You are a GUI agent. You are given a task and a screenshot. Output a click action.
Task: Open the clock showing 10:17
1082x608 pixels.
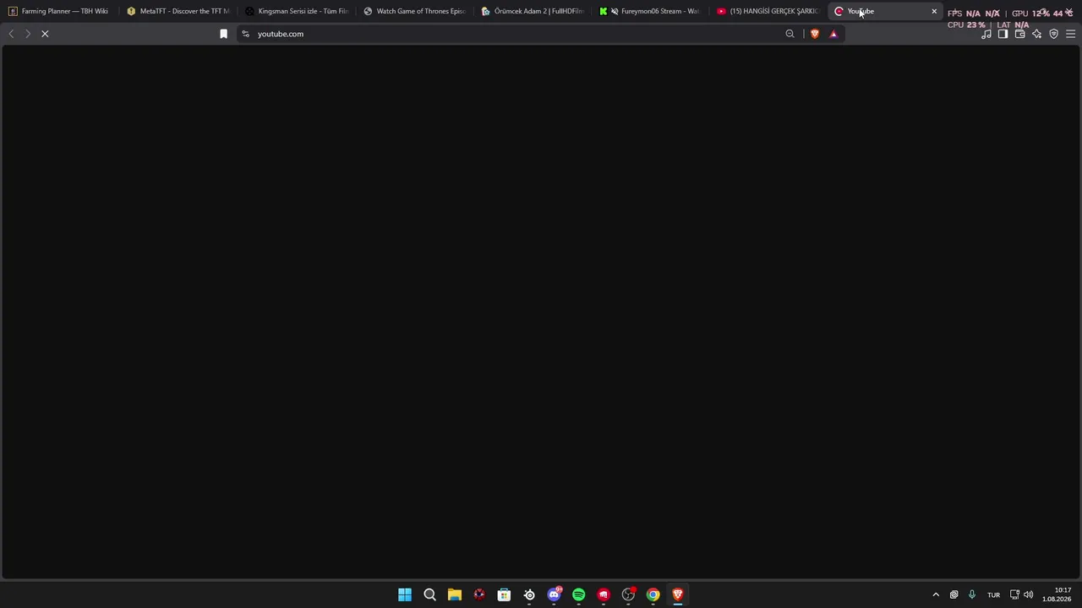point(1057,594)
